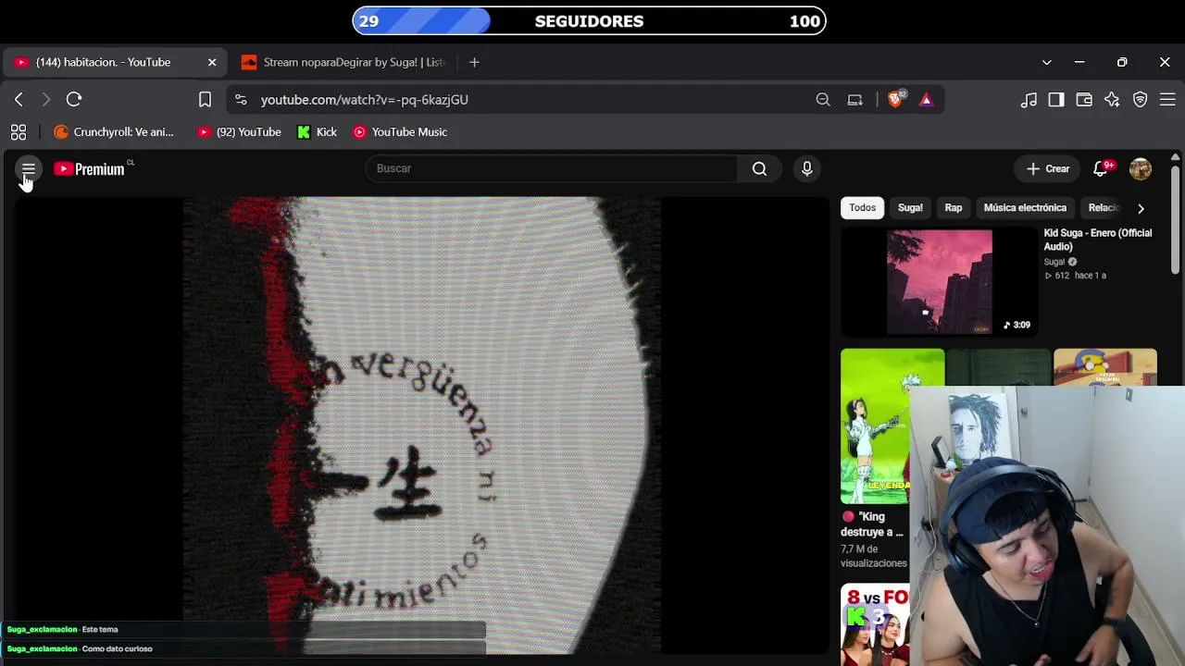The image size is (1185, 666).
Task: Open the Crunchyroll bookmark
Action: pos(114,131)
